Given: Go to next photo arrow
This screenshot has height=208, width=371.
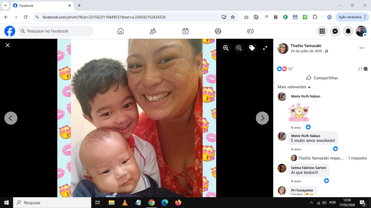Looking at the screenshot, I should pos(262,118).
